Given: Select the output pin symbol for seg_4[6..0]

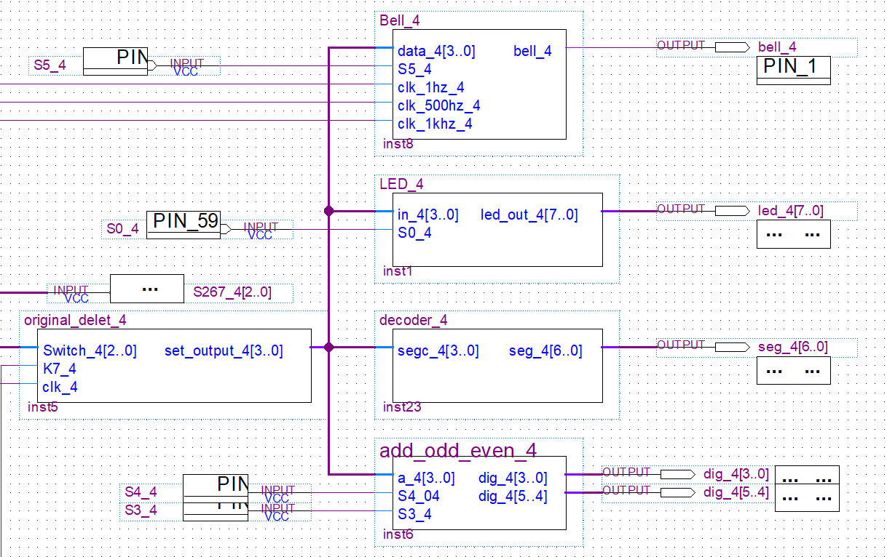Looking at the screenshot, I should tap(732, 347).
